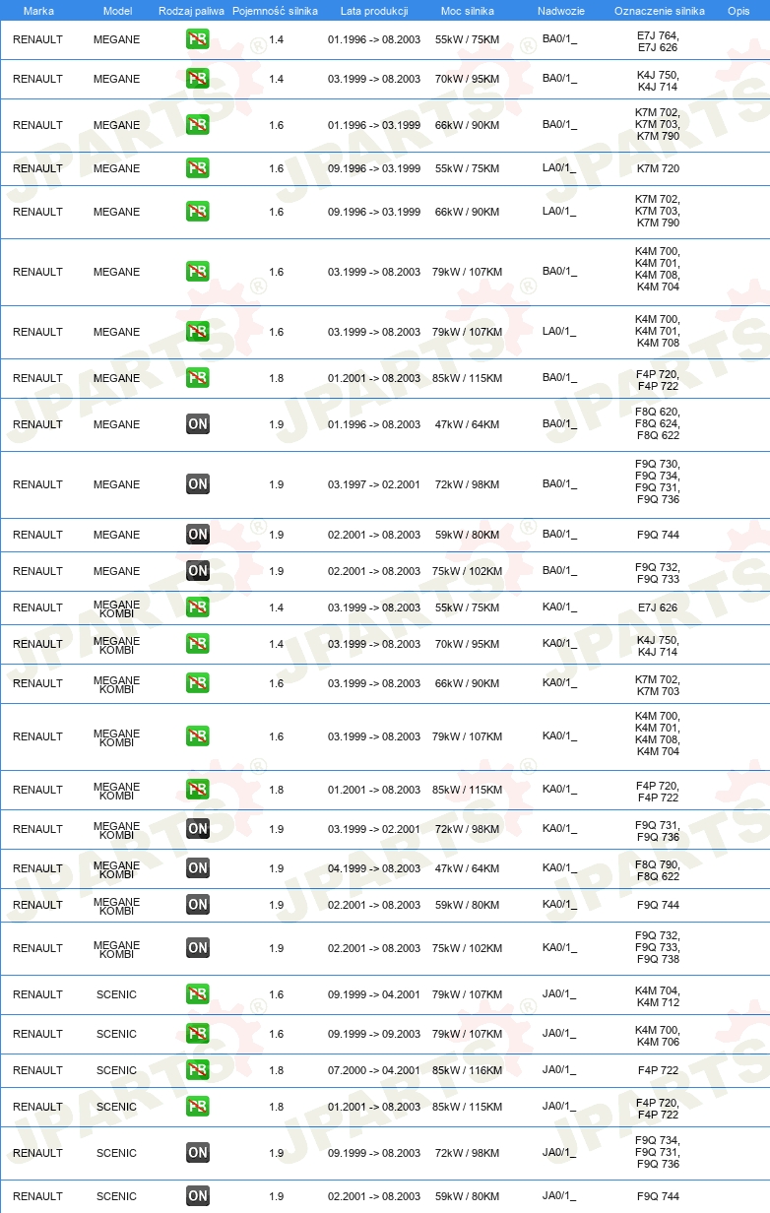
Task: Click the ON icon for Megane Kombi 1.9 72kW
Action: point(198,829)
